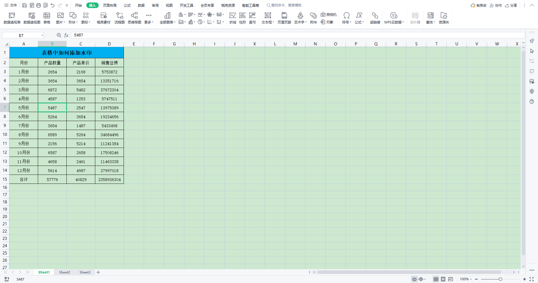Open the resource folder (资源夹)
Image resolution: width=538 pixels, height=283 pixels.
[444, 18]
